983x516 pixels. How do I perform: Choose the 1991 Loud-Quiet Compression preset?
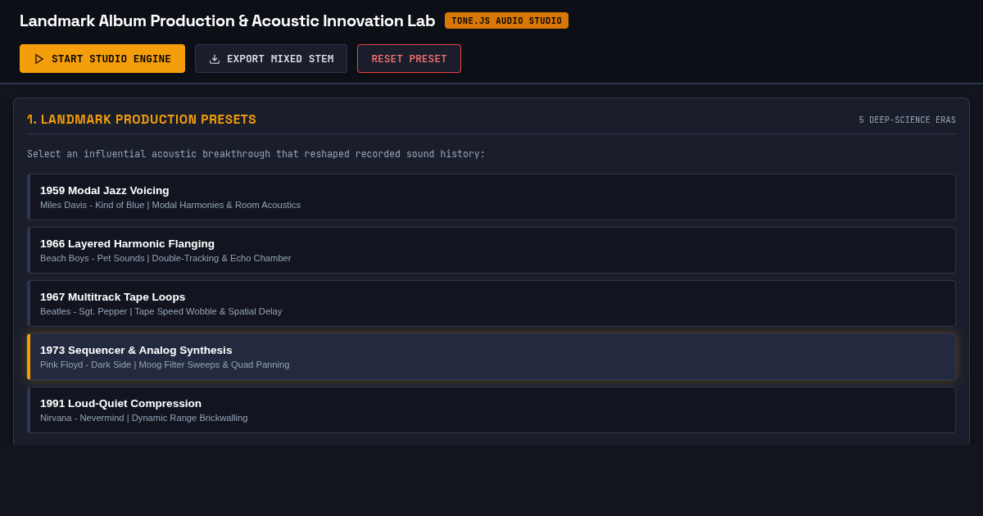(x=491, y=410)
